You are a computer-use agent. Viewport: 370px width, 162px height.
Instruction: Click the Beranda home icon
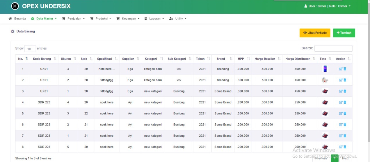tap(10, 19)
